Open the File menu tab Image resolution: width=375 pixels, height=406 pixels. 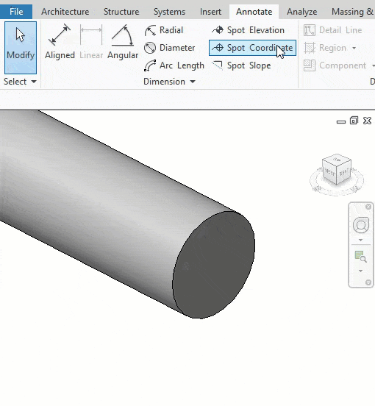coord(16,12)
